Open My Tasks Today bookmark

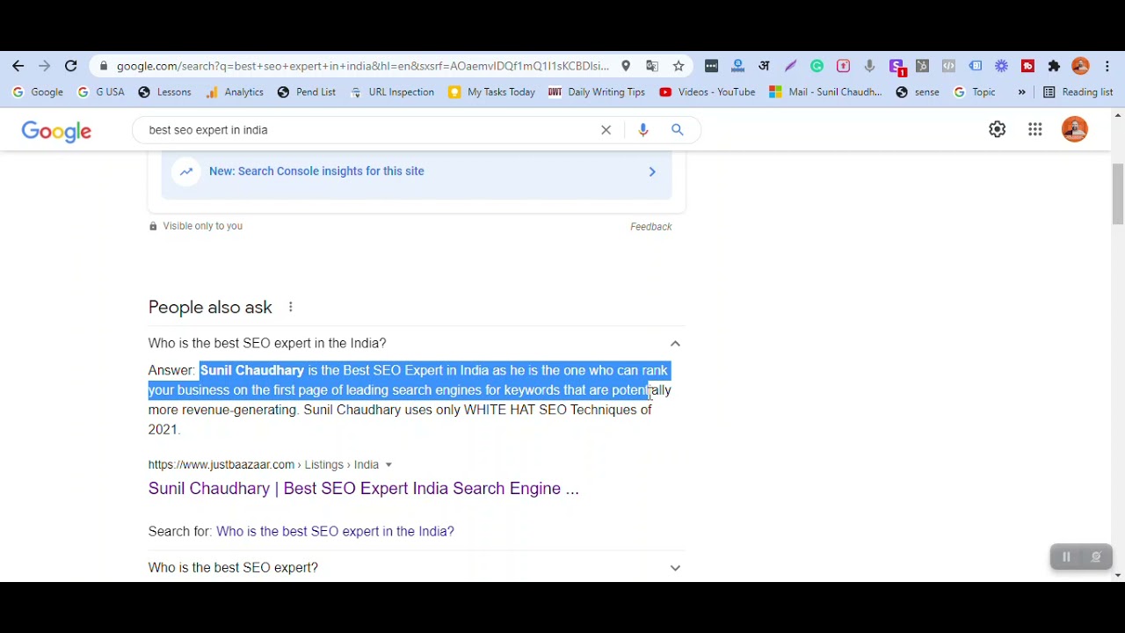pyautogui.click(x=492, y=92)
